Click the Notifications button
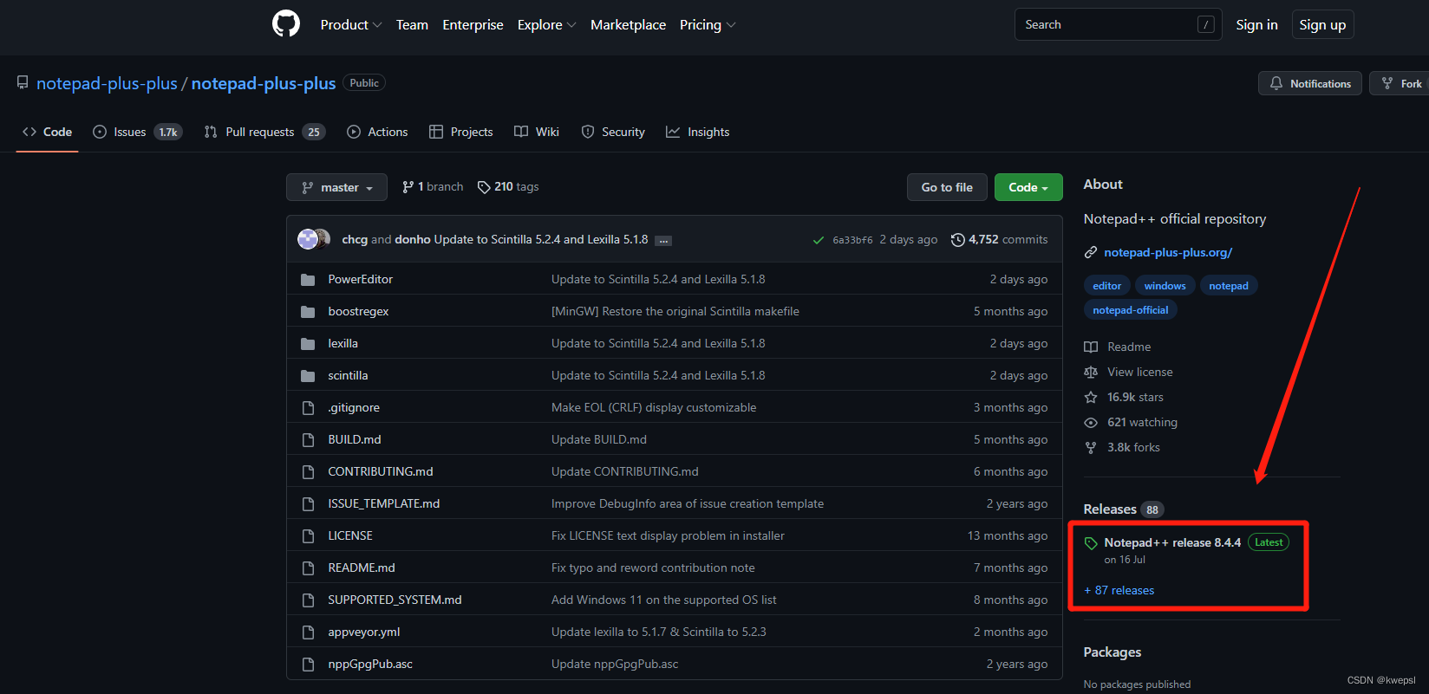Image resolution: width=1429 pixels, height=694 pixels. point(1310,83)
